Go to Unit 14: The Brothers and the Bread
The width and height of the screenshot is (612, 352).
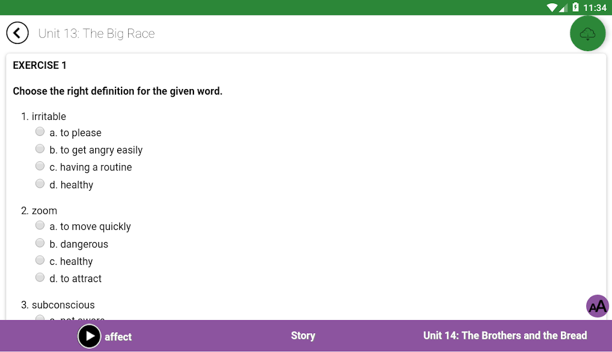click(x=505, y=335)
